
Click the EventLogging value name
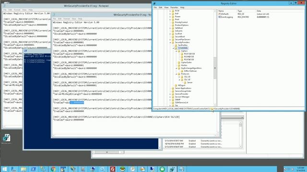click(x=227, y=17)
